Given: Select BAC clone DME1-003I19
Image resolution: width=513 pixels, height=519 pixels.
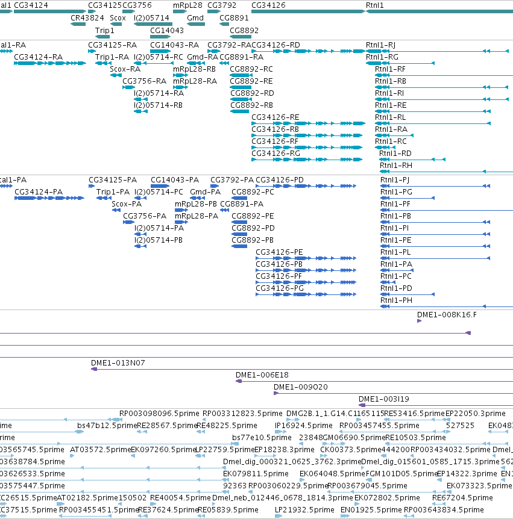Looking at the screenshot, I should (384, 399).
